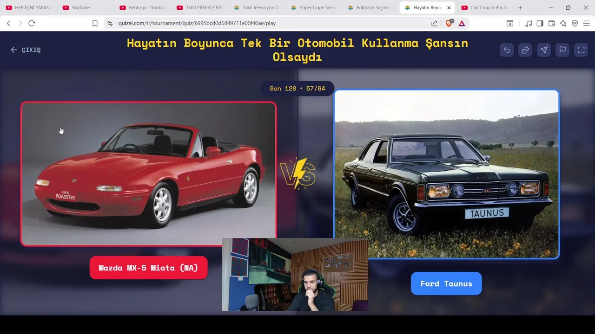Open the VPN shield icon
This screenshot has width=595, height=334.
575,23
